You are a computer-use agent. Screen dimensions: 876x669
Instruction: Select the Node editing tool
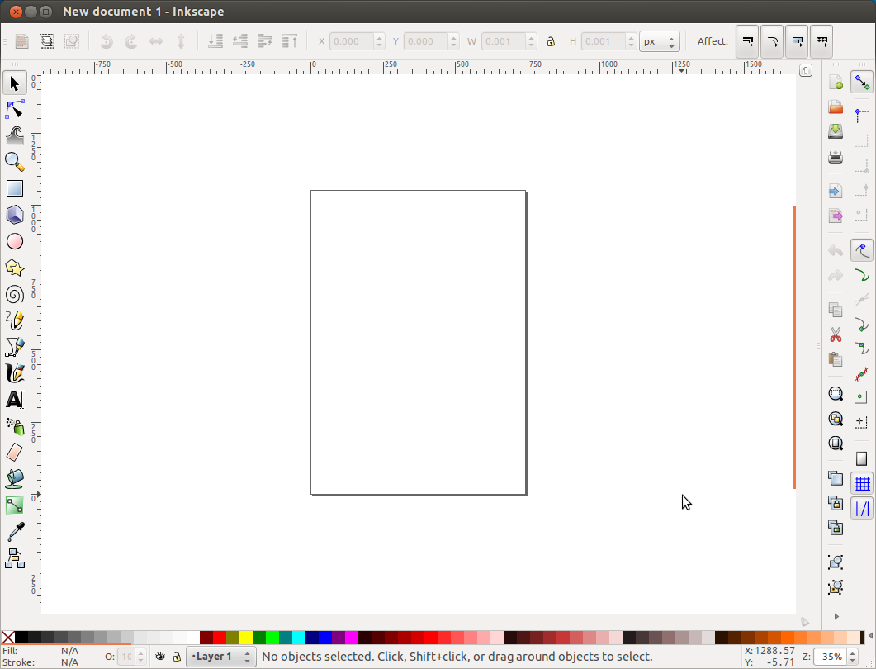(15, 110)
